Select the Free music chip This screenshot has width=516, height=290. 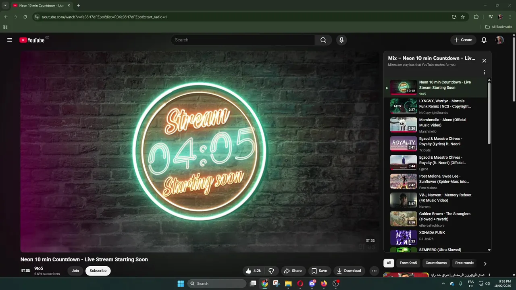(x=464, y=263)
